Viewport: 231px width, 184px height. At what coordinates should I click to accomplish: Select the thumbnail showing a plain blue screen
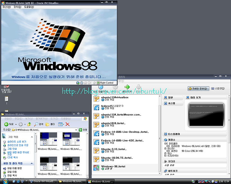tap(48, 139)
